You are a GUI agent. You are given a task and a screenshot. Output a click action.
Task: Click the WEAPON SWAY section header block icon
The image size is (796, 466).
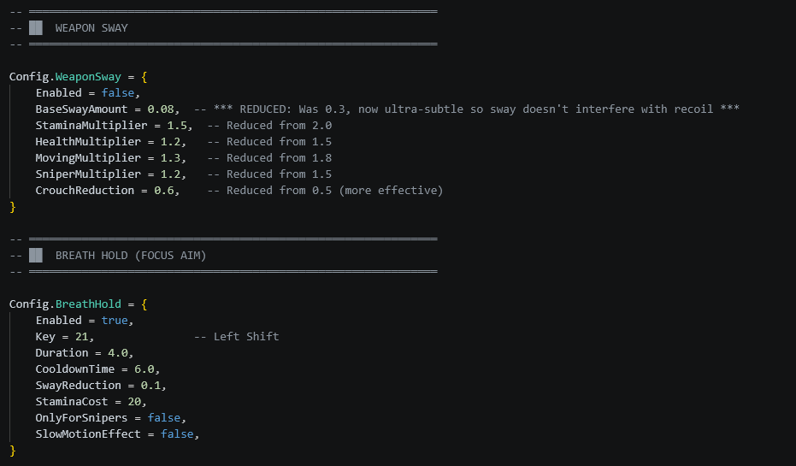coord(36,28)
